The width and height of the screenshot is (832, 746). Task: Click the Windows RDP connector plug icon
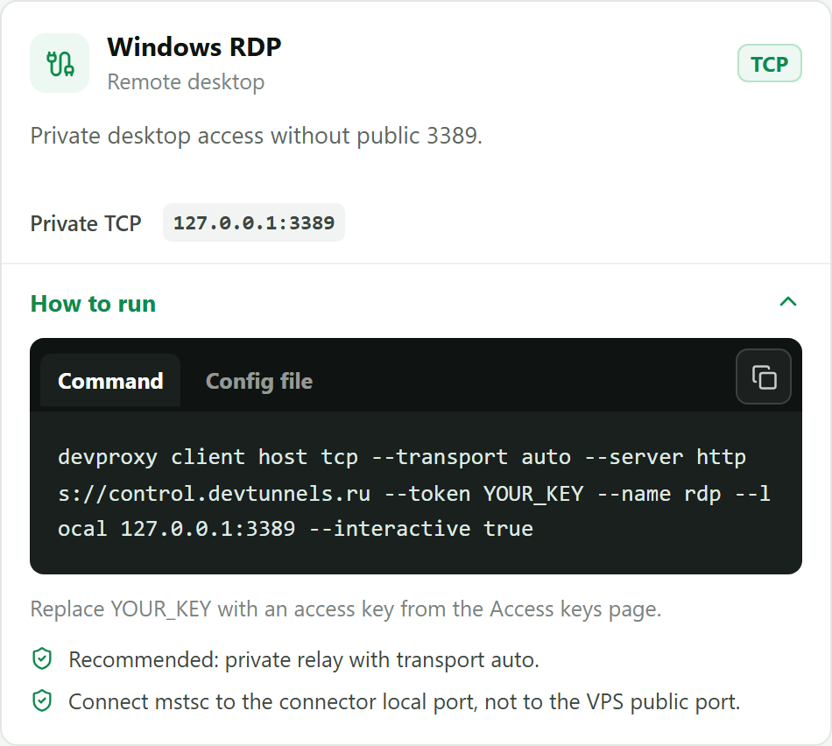60,63
